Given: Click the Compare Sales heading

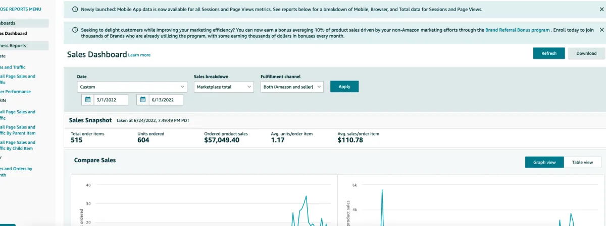Looking at the screenshot, I should (95, 160).
